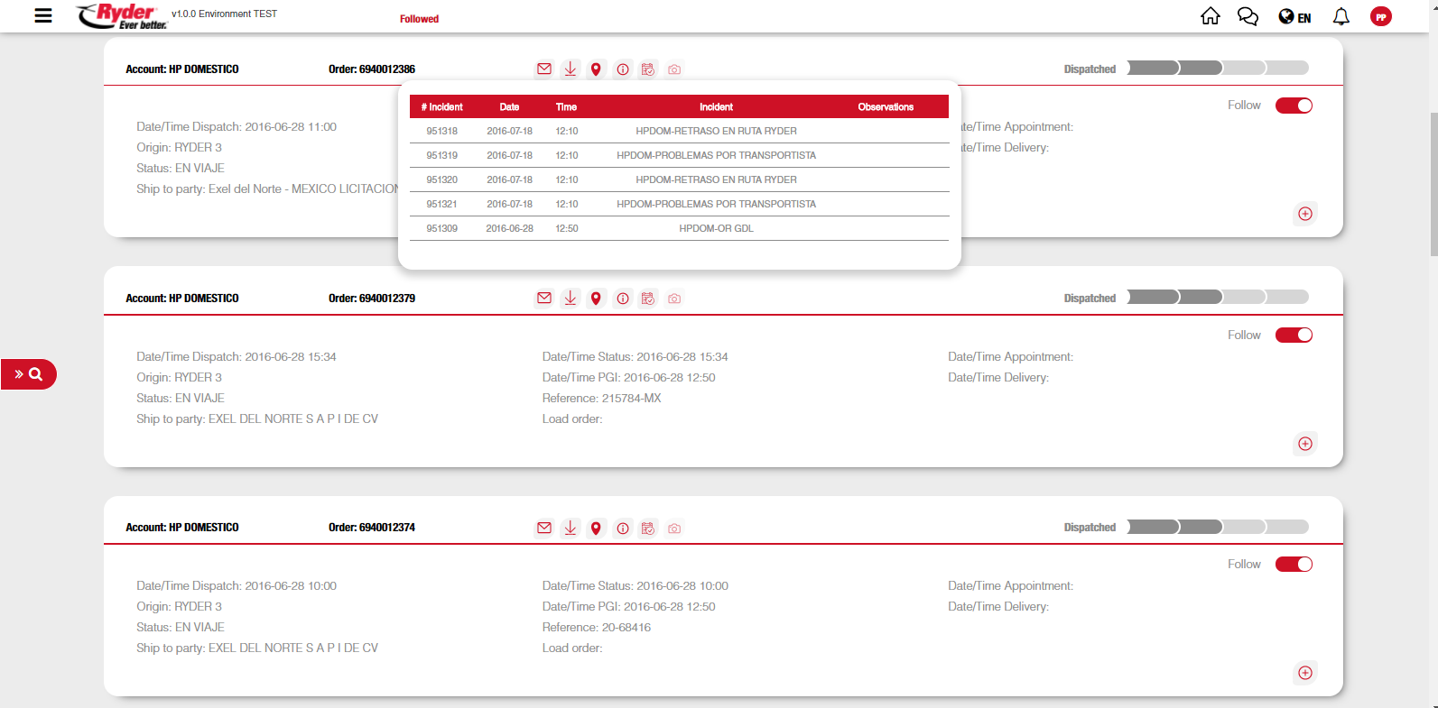Change language using EN globe selector
The image size is (1438, 708).
pos(1294,17)
